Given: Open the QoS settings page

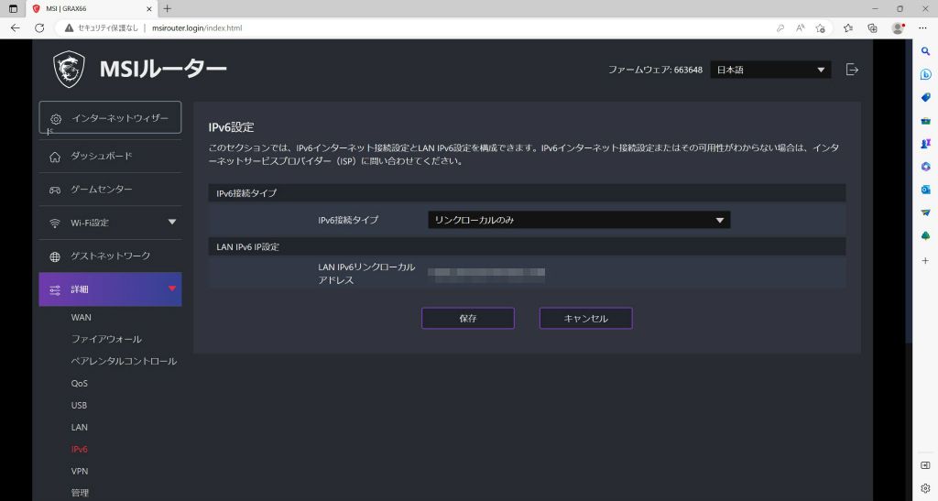Looking at the screenshot, I should pyautogui.click(x=79, y=383).
